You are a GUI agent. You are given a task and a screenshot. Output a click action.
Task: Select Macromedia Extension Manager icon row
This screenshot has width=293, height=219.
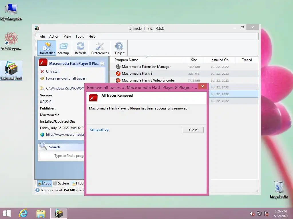tap(118, 67)
